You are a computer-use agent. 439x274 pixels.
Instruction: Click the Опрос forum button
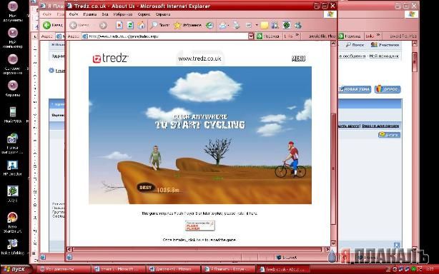point(388,89)
